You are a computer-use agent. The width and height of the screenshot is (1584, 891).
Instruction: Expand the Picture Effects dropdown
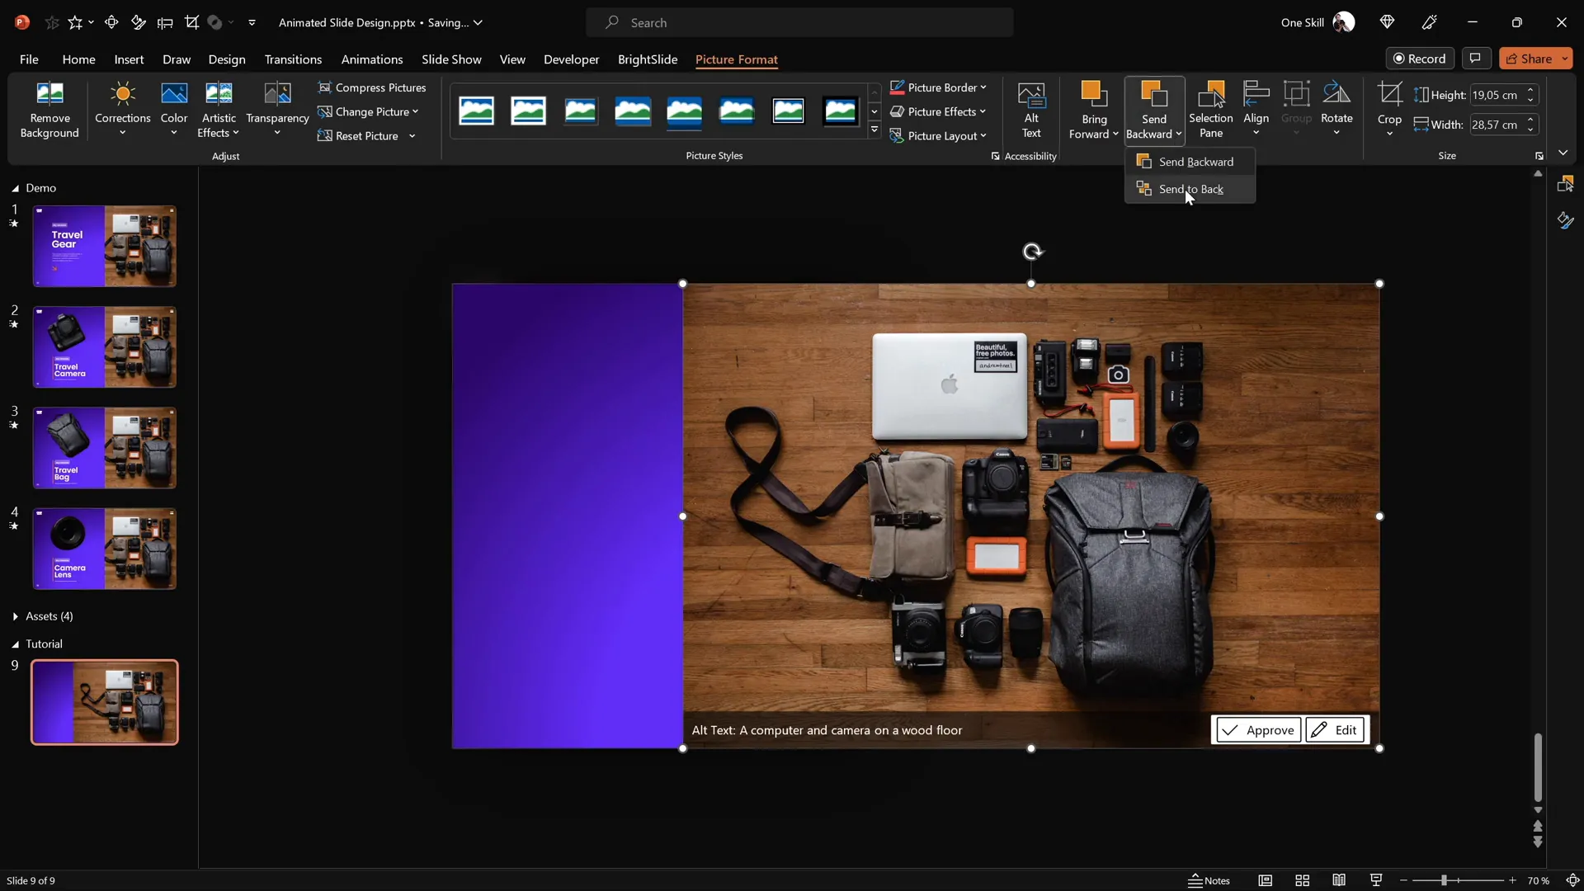tap(983, 111)
